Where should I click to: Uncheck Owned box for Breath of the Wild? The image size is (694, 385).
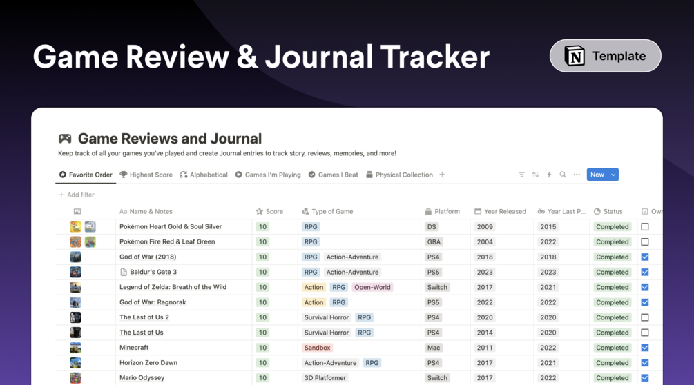point(645,287)
